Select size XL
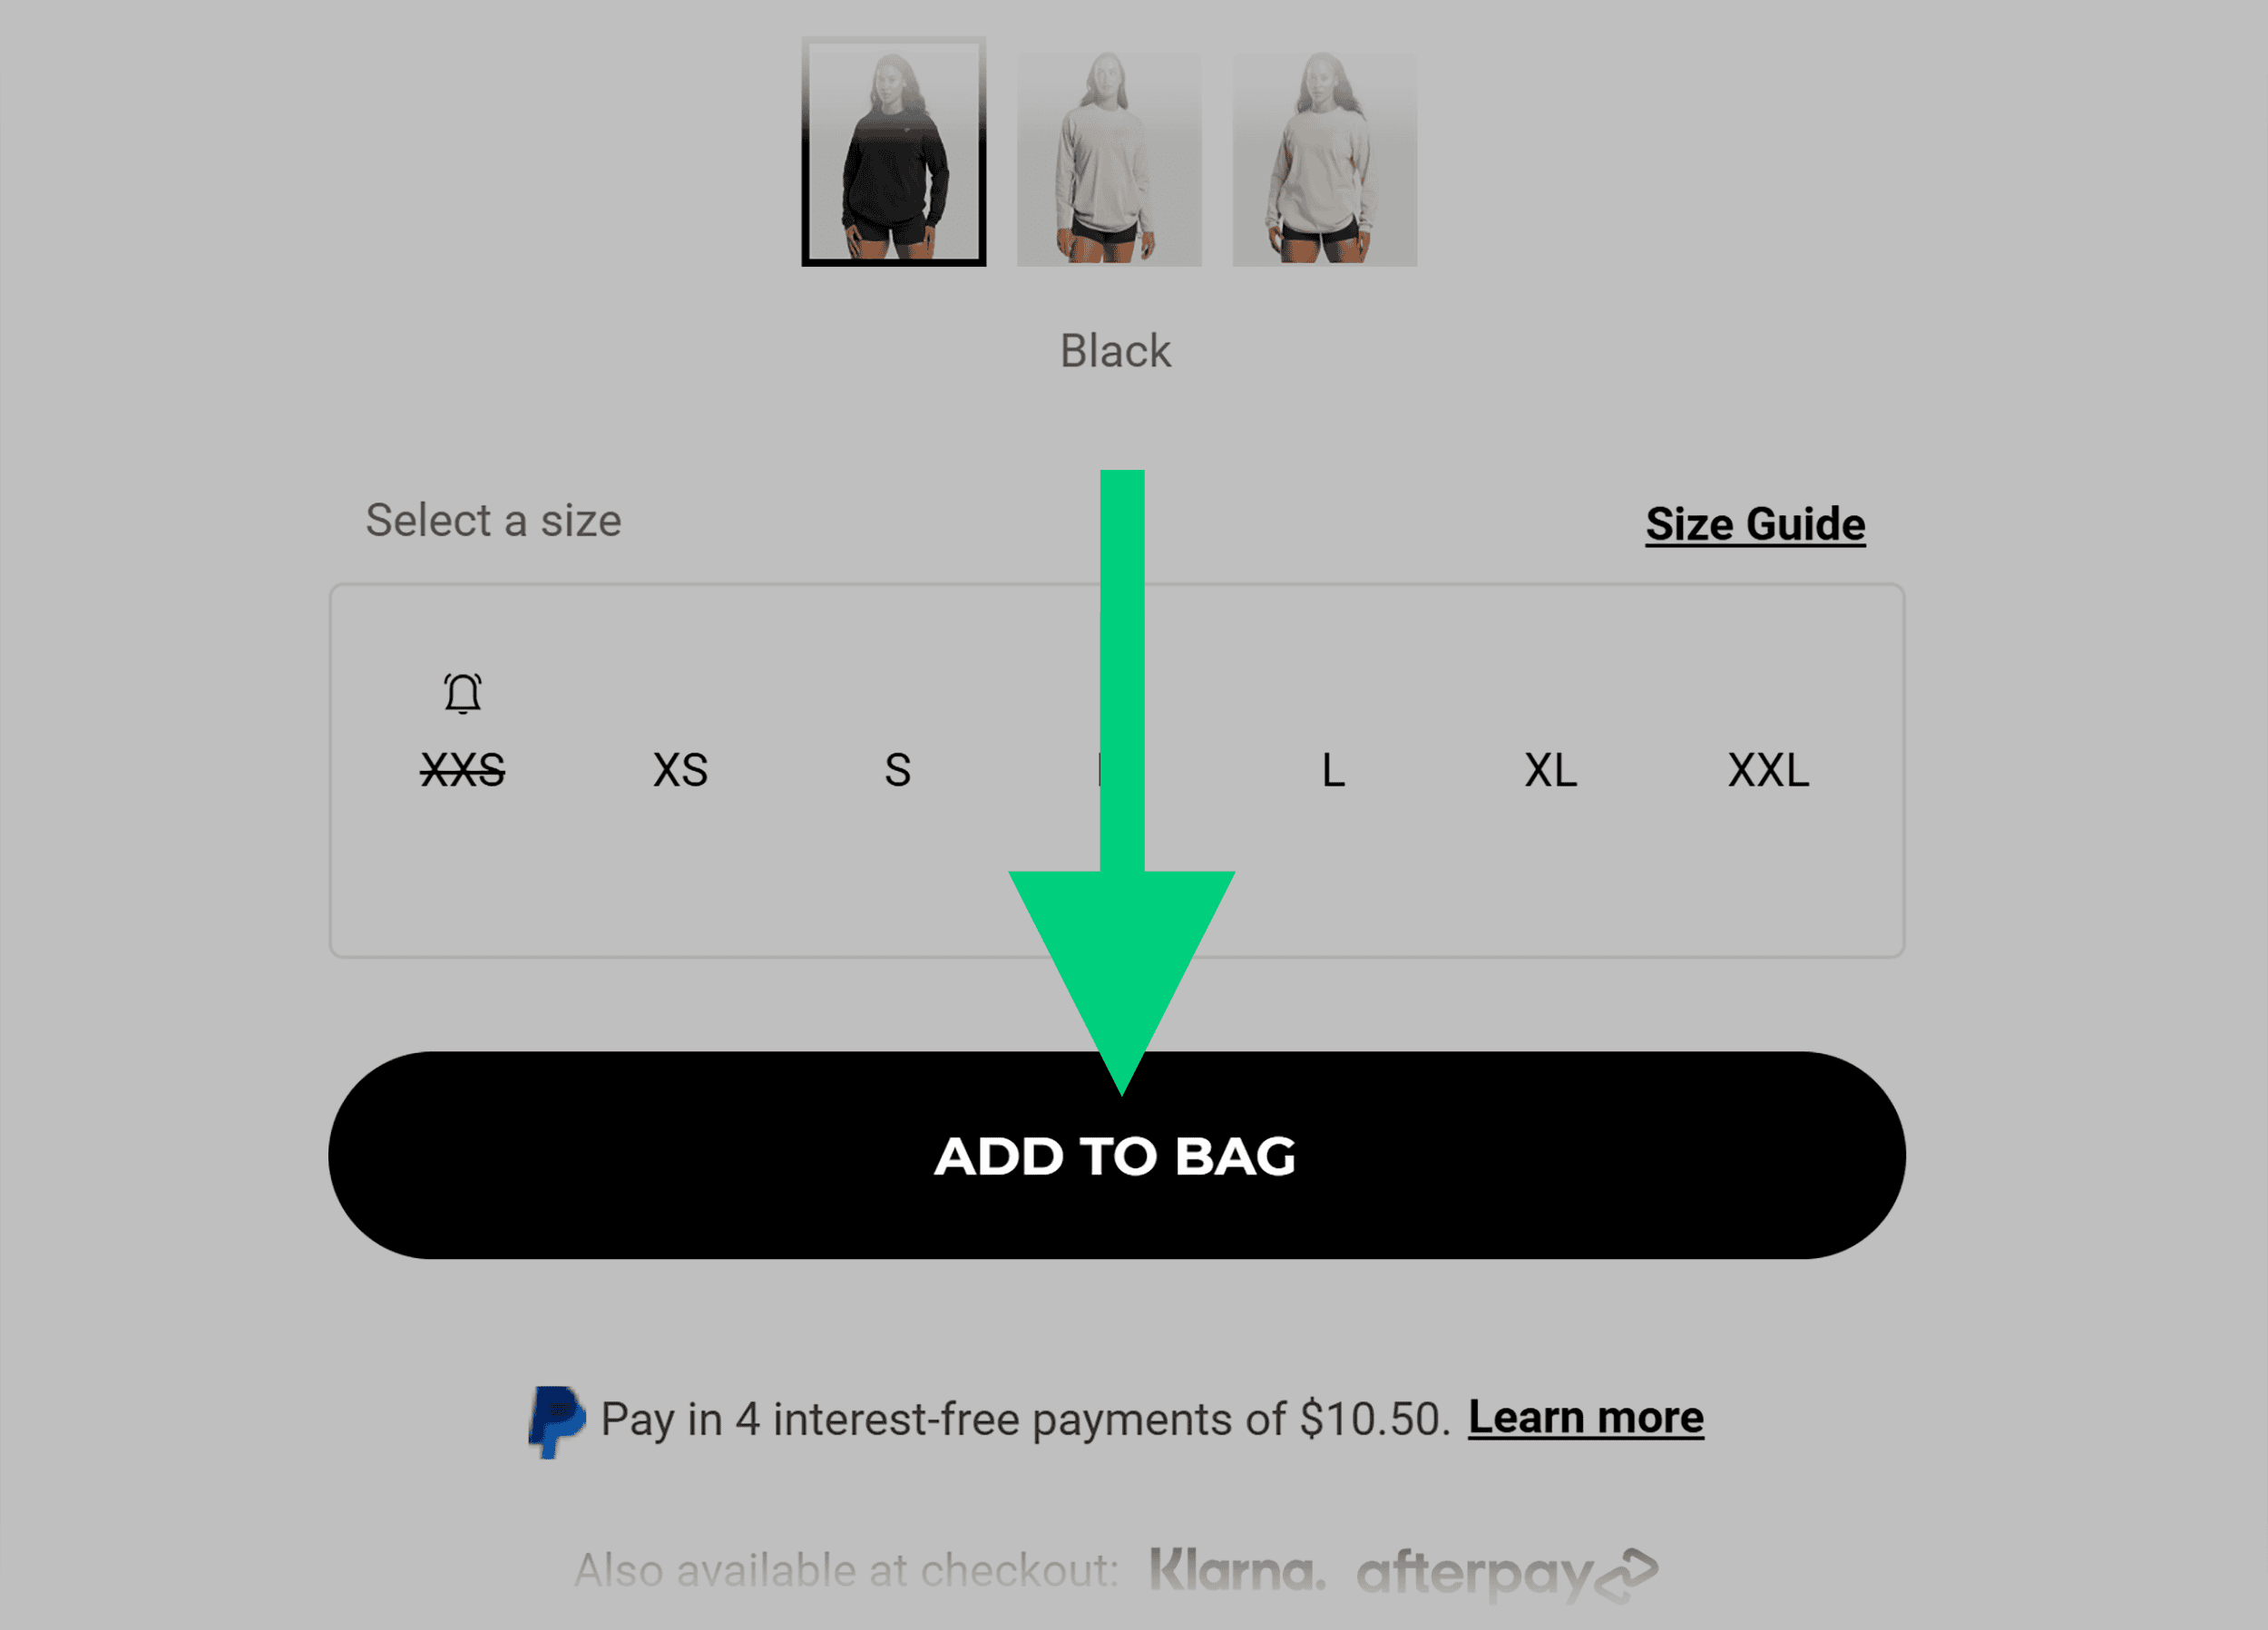 pos(1549,769)
